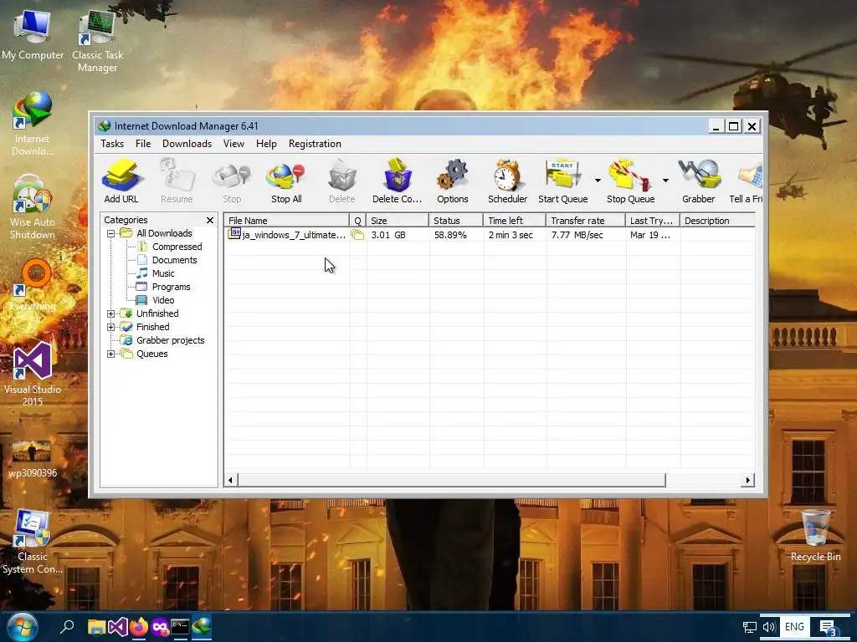This screenshot has width=857, height=642.
Task: Select the Compressed category
Action: (177, 247)
